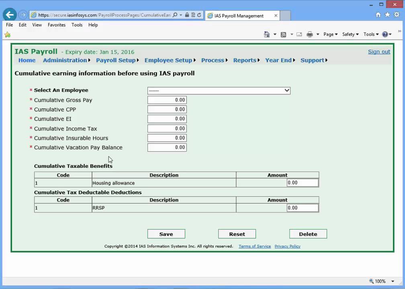This screenshot has width=405, height=289.
Task: Click the add to favorites bar star icon
Action: point(8,35)
